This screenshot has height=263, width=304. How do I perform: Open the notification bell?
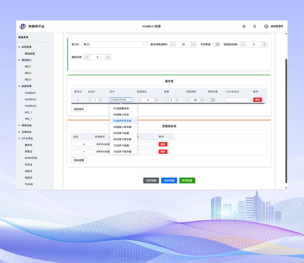254,26
